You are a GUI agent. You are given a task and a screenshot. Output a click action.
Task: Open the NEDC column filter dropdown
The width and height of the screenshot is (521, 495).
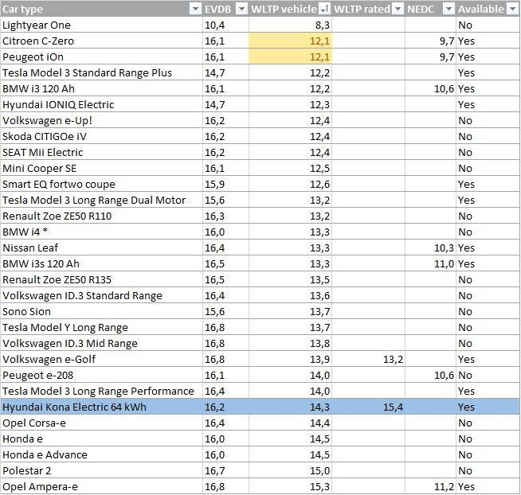[449, 9]
